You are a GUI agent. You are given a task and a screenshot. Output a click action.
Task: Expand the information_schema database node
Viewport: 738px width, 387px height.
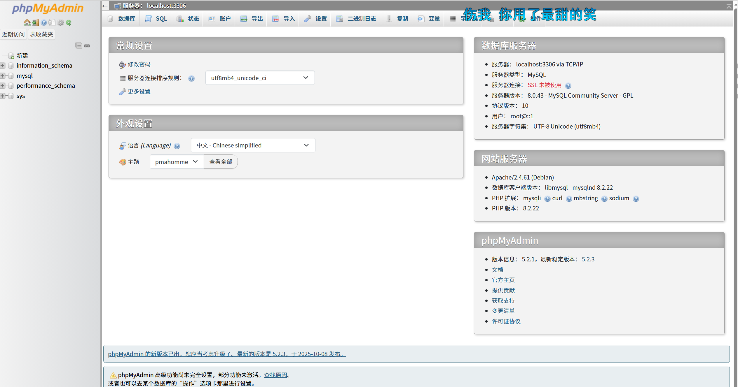pos(3,66)
